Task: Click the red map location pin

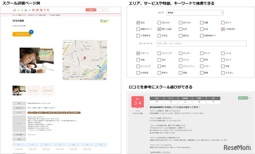Action: [84, 58]
